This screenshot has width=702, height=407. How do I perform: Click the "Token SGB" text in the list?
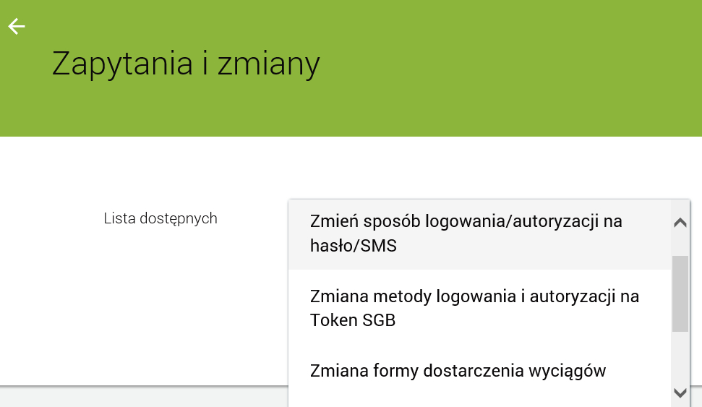click(353, 320)
